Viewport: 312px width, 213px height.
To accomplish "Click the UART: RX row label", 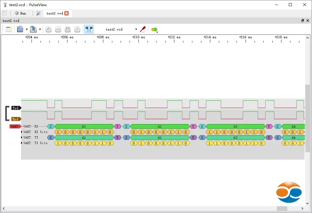I will pyautogui.click(x=31, y=126).
